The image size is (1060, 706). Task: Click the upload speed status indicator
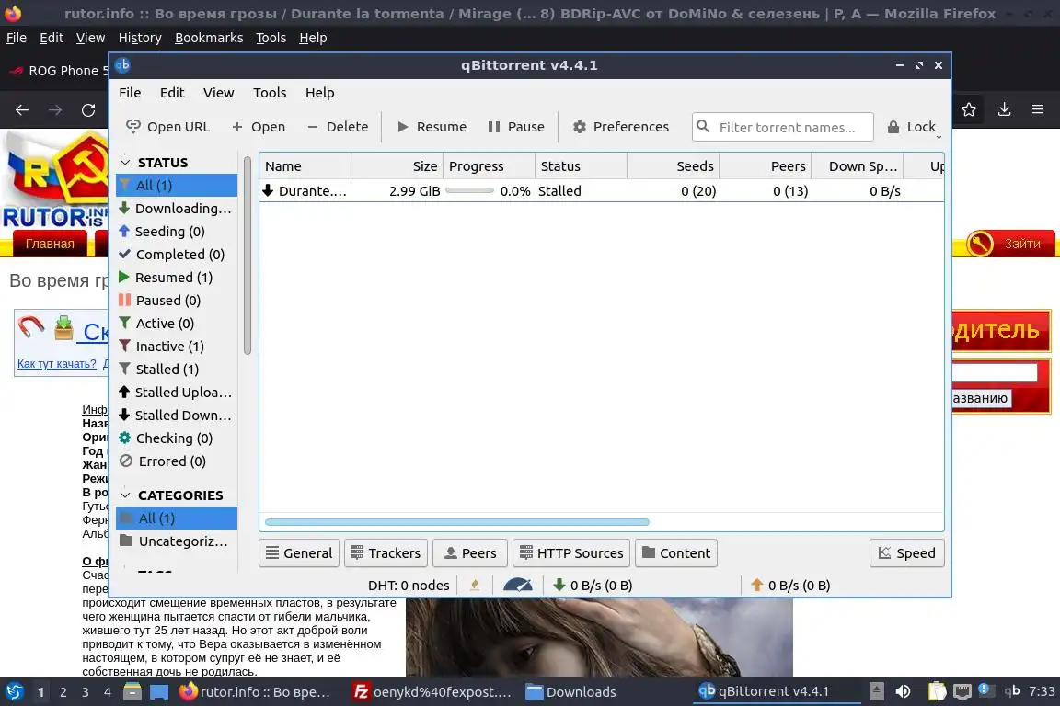coord(789,585)
